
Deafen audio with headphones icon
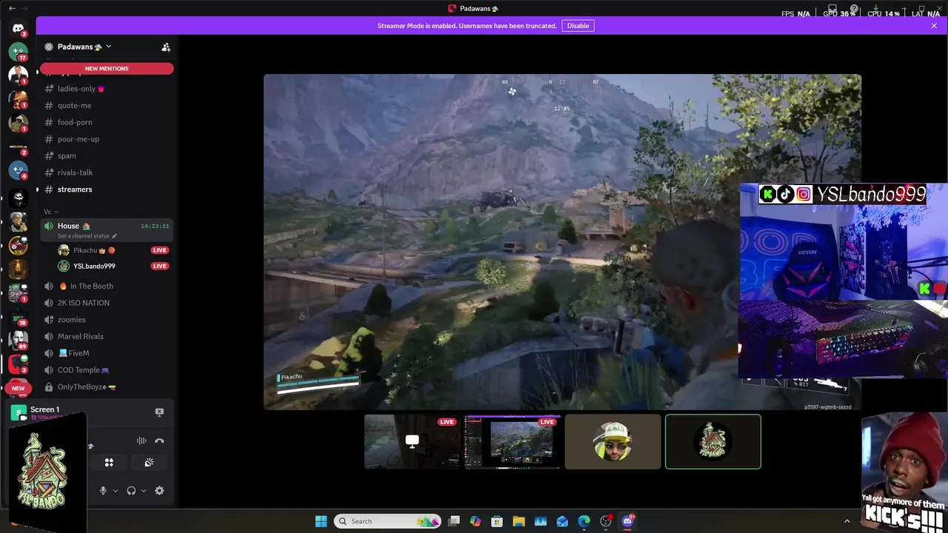(x=131, y=491)
